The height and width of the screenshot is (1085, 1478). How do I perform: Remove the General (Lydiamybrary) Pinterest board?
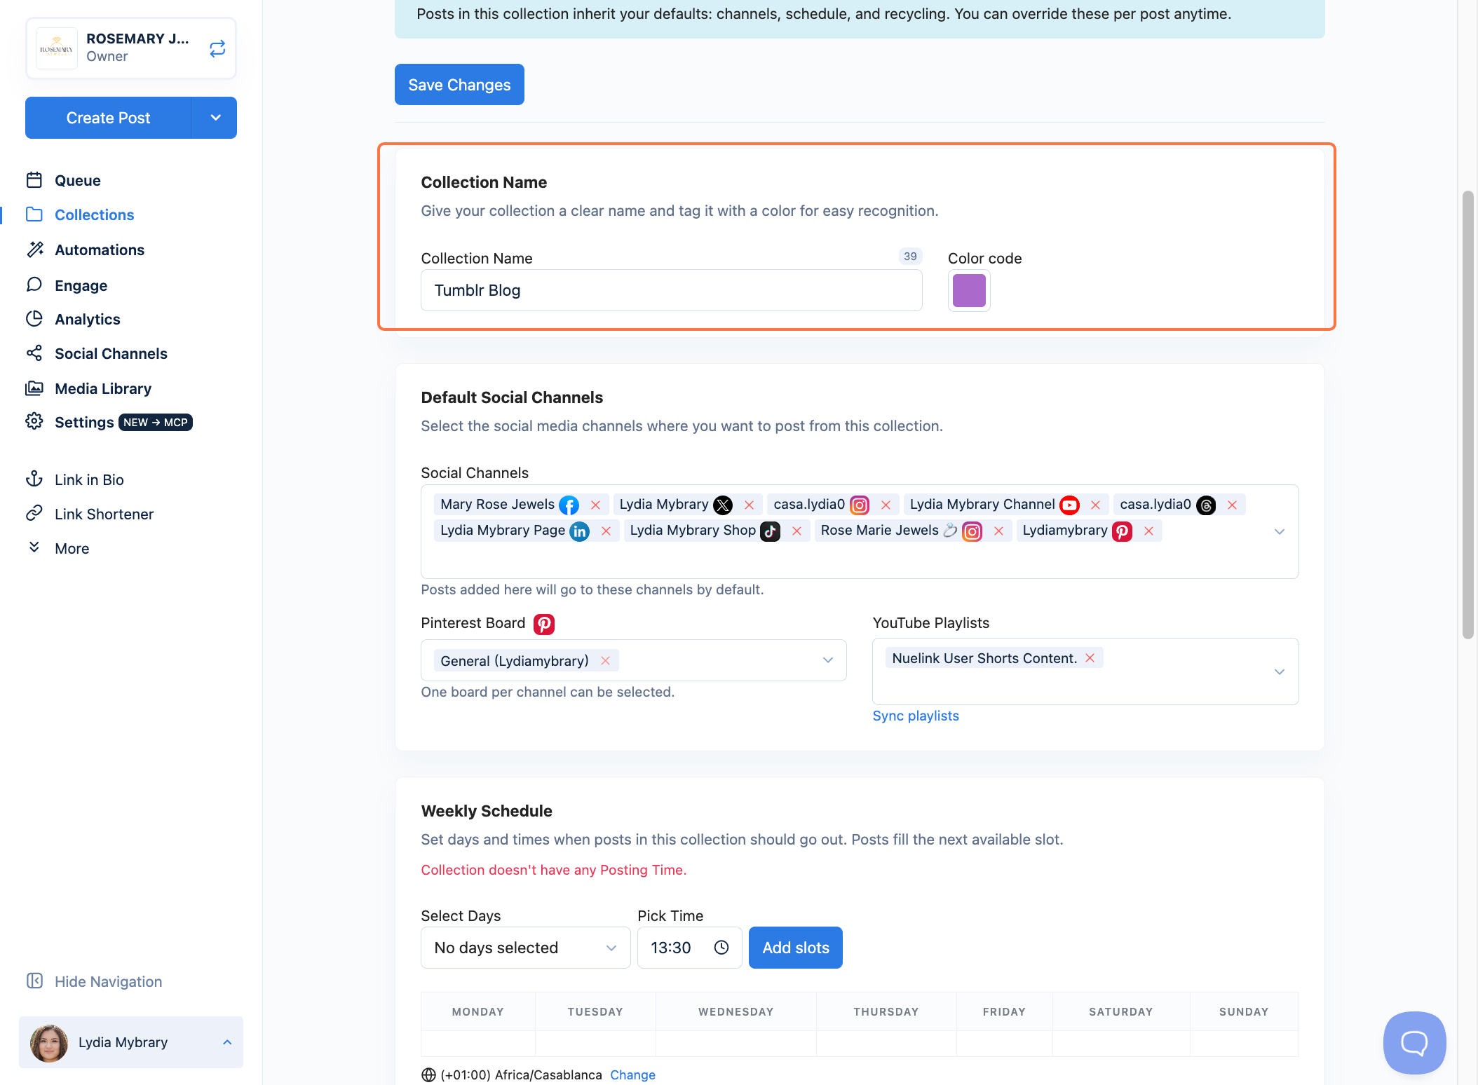coord(605,660)
